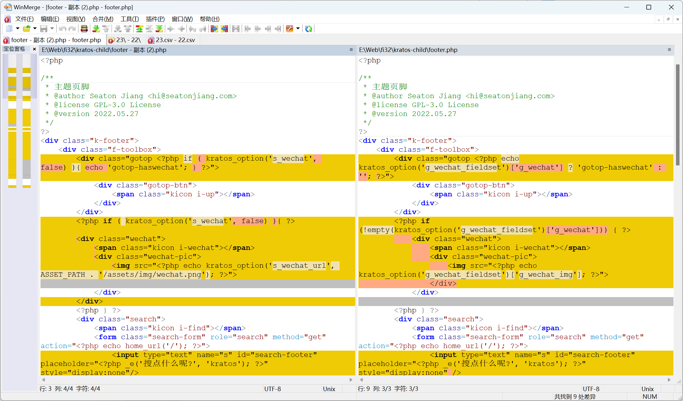Refresh the file comparison
683x401 pixels.
click(308, 29)
